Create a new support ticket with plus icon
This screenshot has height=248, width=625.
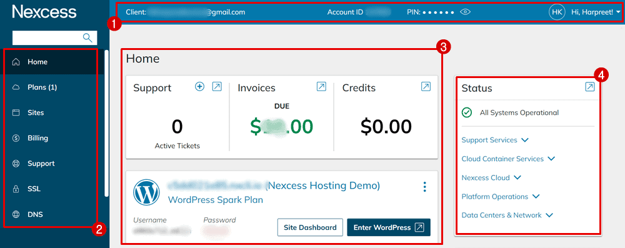pyautogui.click(x=200, y=86)
